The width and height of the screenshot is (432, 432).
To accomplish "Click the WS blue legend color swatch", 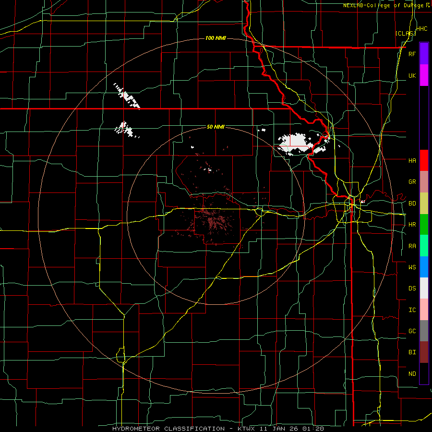I will pyautogui.click(x=424, y=267).
